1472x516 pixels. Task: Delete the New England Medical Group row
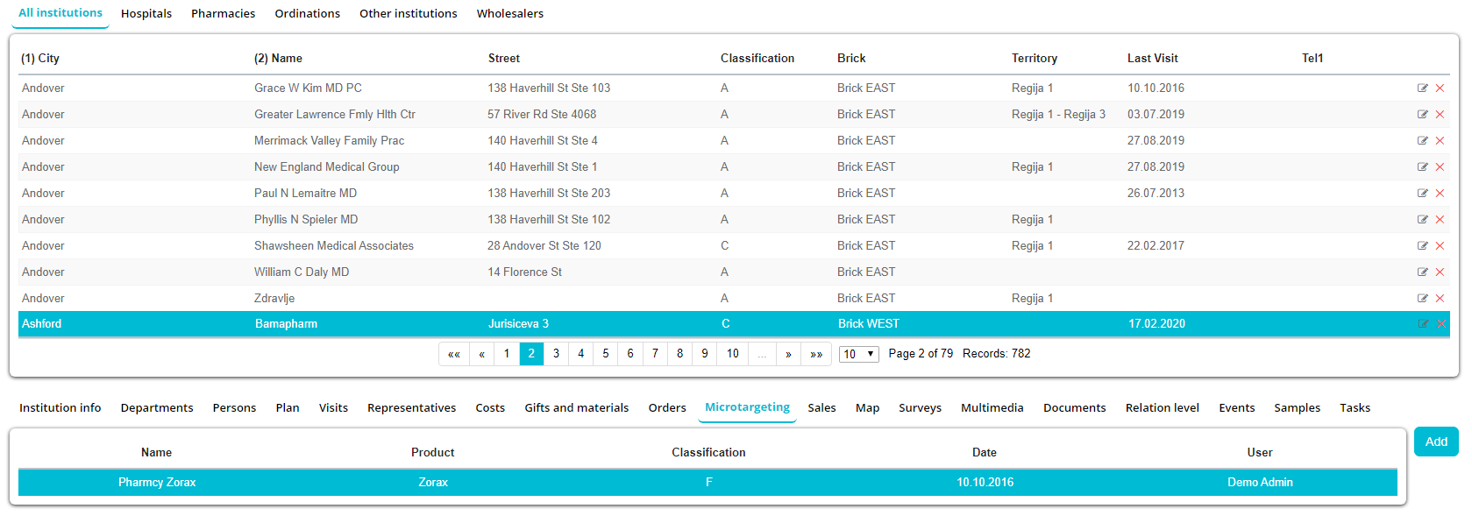pyautogui.click(x=1440, y=167)
